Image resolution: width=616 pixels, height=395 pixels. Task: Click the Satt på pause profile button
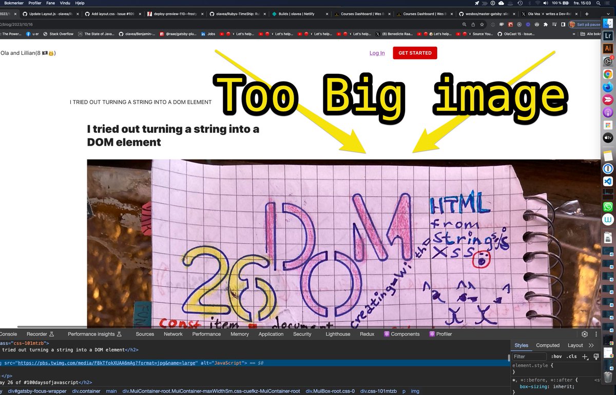pos(585,24)
